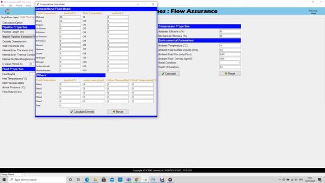The image size is (325, 183).
Task: Open Task View from the taskbar
Action: coord(78,179)
